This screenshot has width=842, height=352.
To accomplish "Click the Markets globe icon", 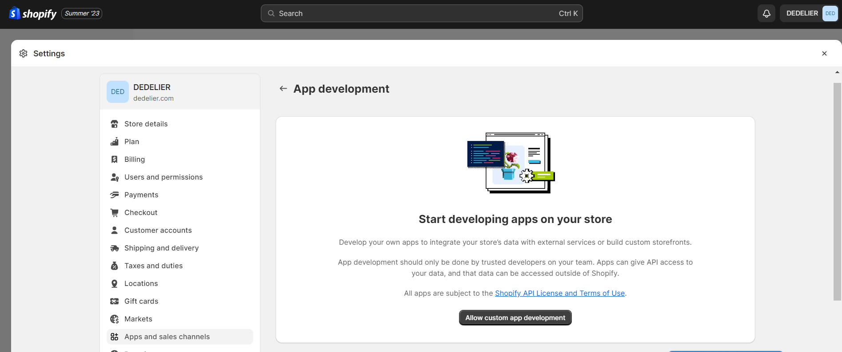I will [115, 319].
